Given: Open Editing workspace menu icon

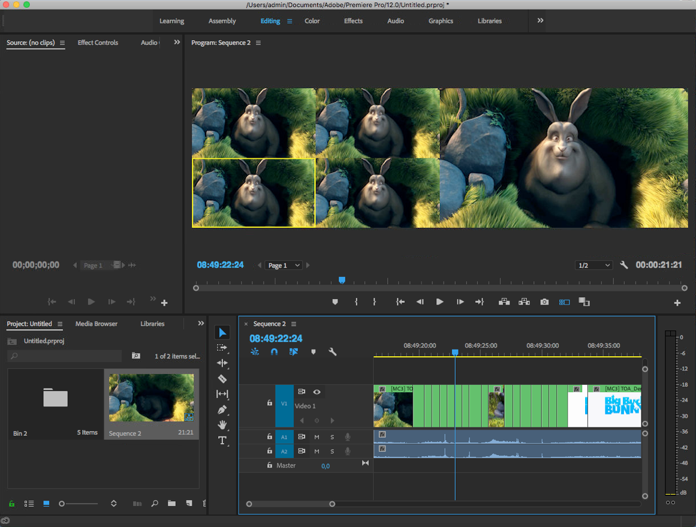Looking at the screenshot, I should click(x=290, y=21).
